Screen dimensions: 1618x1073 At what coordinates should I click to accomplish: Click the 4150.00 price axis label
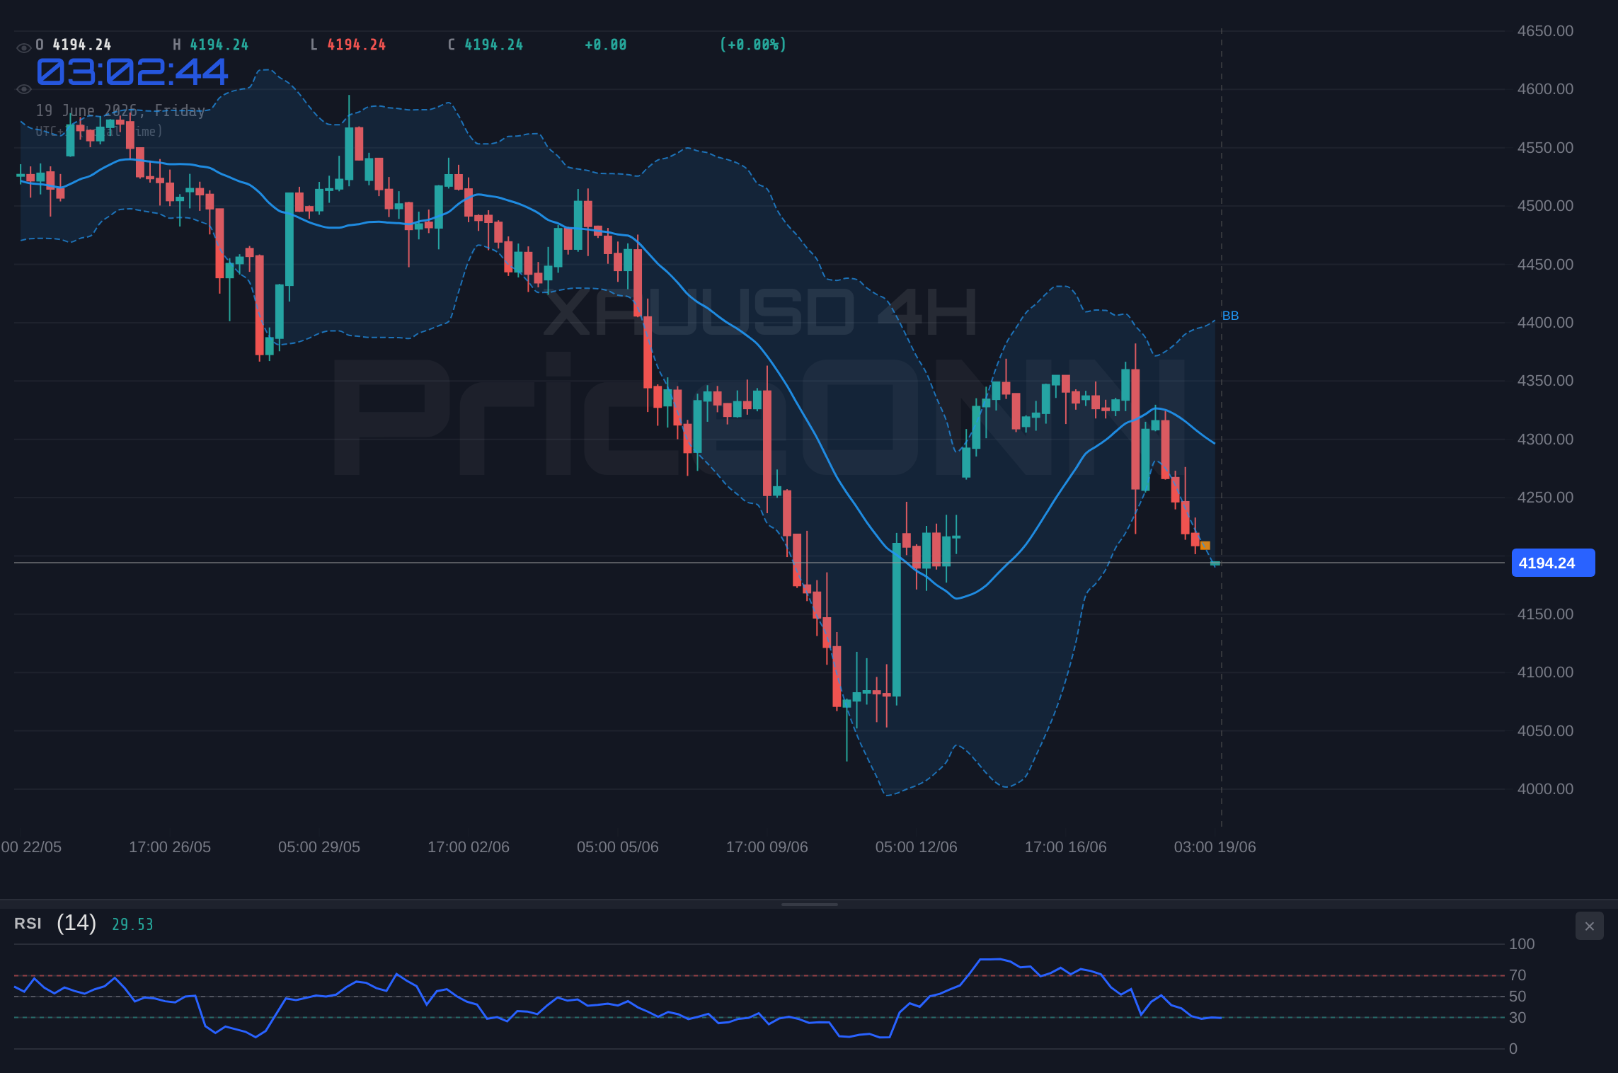(x=1545, y=614)
